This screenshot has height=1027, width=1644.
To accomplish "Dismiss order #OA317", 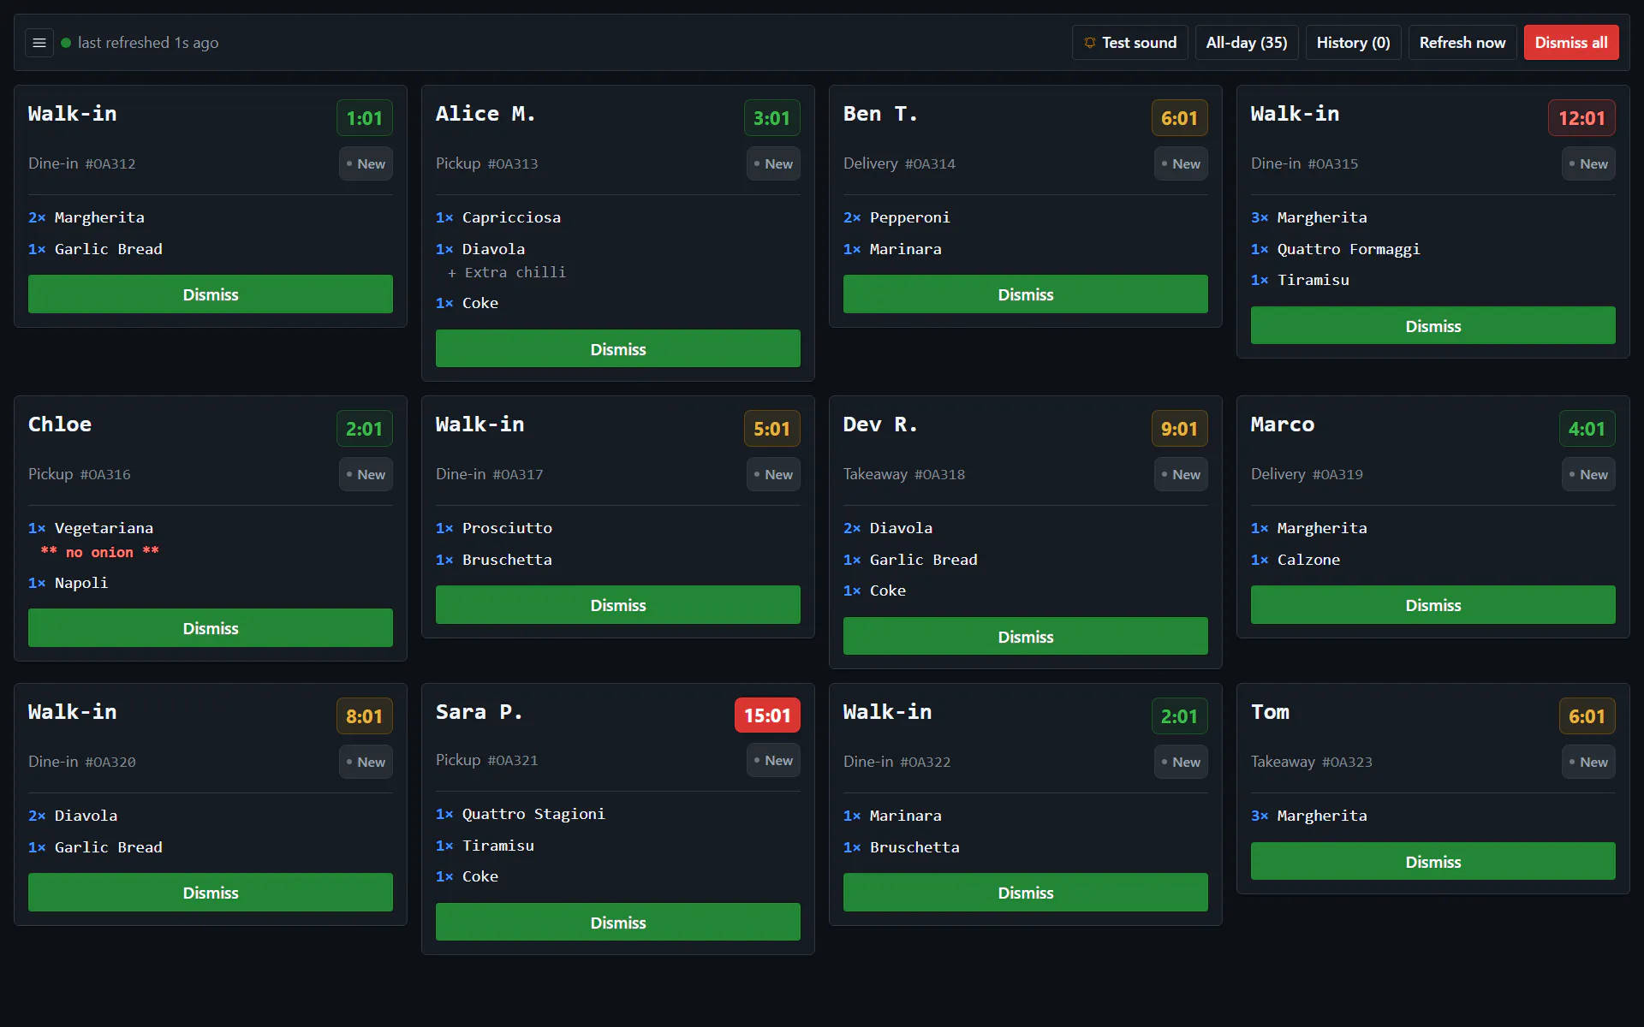I will click(x=618, y=605).
